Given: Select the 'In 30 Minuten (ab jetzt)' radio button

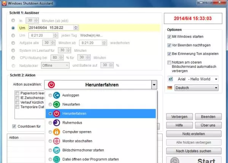Looking at the screenshot, I should [13, 21].
